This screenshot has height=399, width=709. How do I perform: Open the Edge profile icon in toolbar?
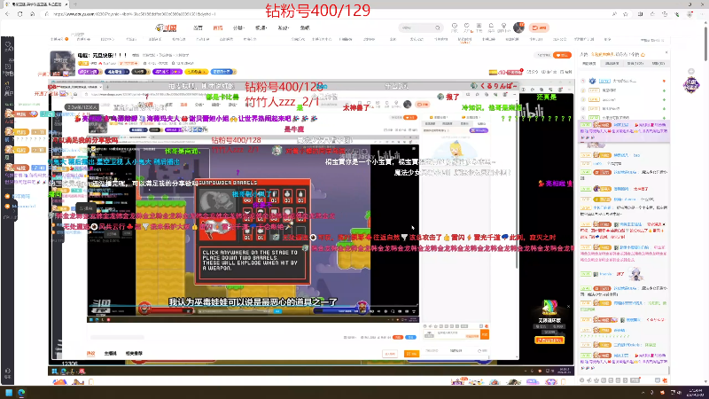(690, 14)
